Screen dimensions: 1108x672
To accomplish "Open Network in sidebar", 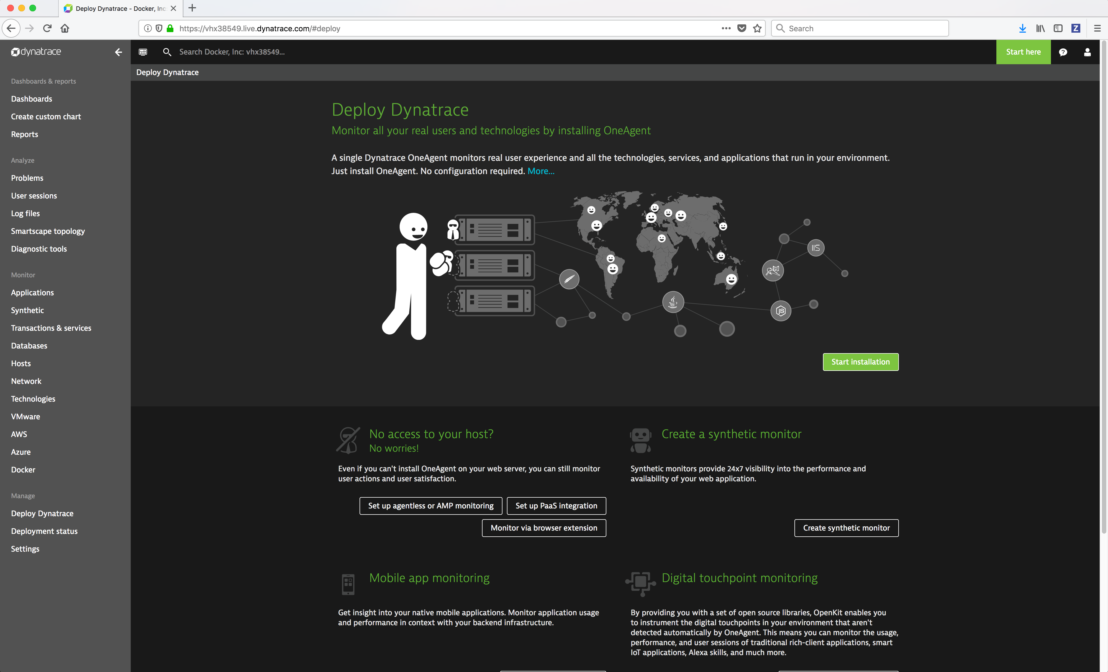I will coord(26,381).
